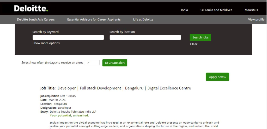The image size is (267, 129).
Task: Open Deloitte South Asia Careers menu
Action: (36, 20)
